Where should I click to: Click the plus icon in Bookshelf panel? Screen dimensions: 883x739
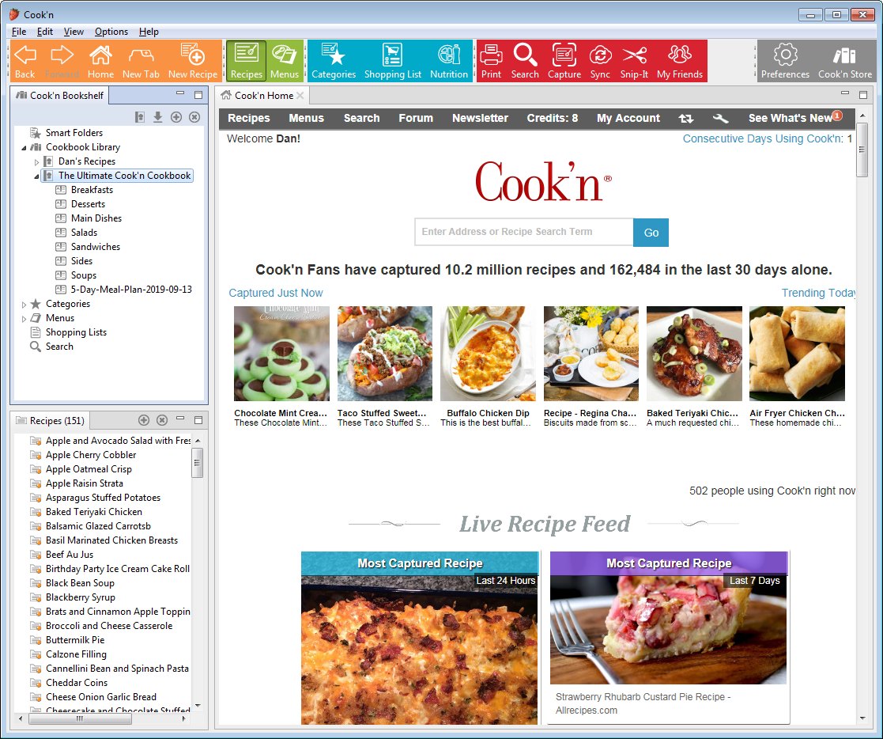coord(176,116)
